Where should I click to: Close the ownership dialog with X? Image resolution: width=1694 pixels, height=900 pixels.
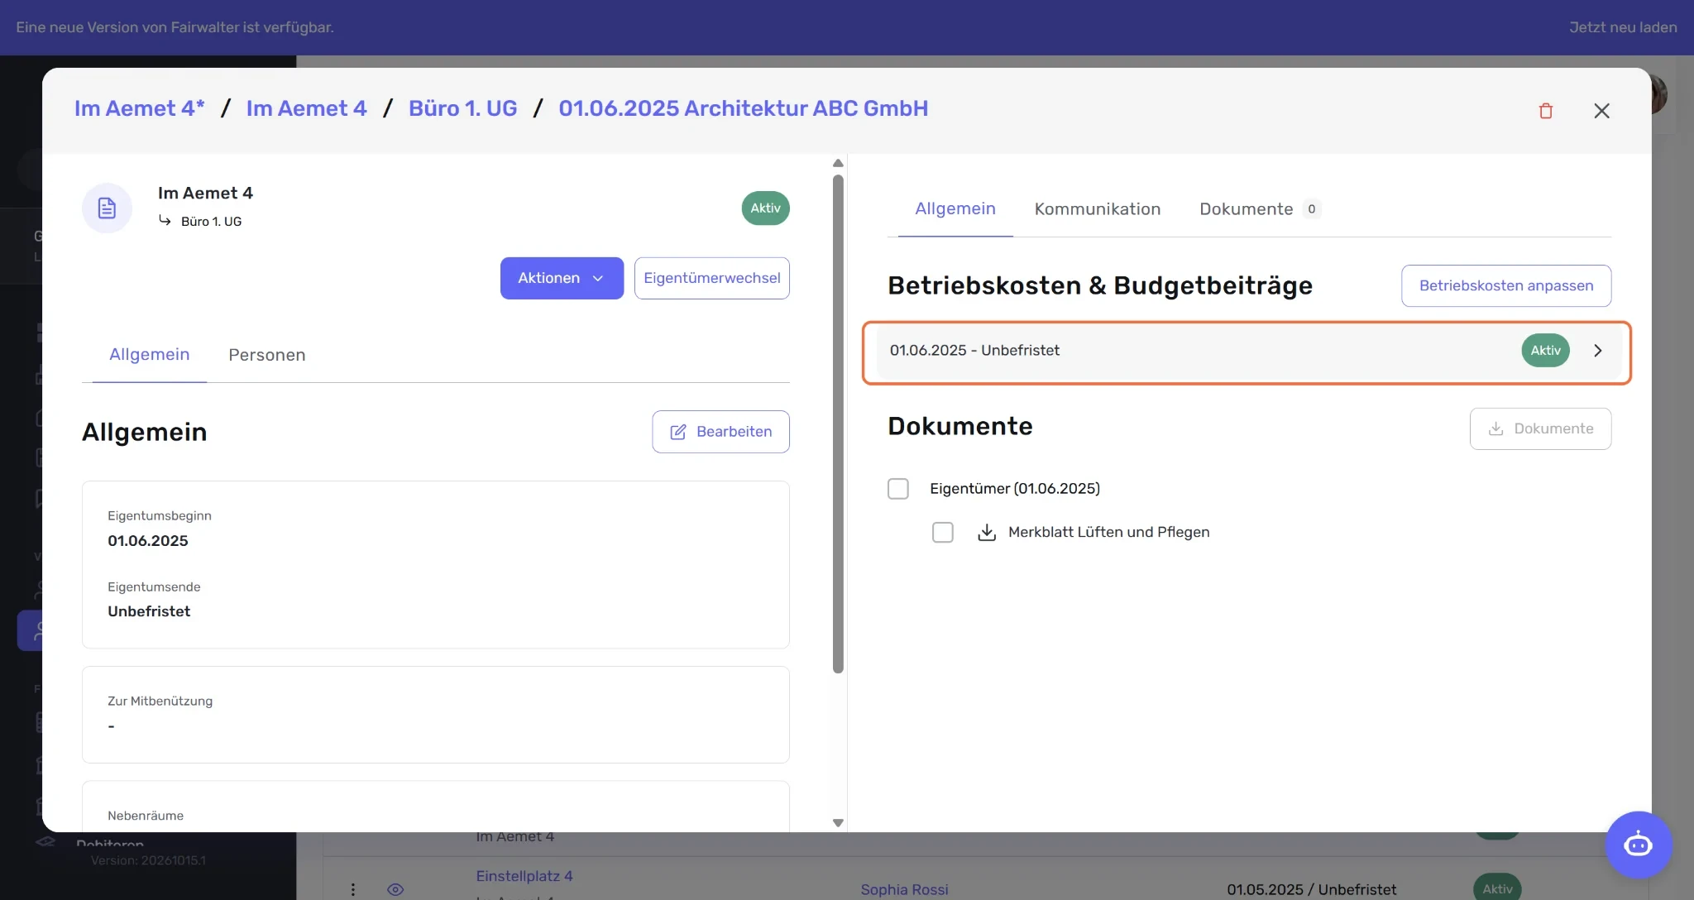1601,111
